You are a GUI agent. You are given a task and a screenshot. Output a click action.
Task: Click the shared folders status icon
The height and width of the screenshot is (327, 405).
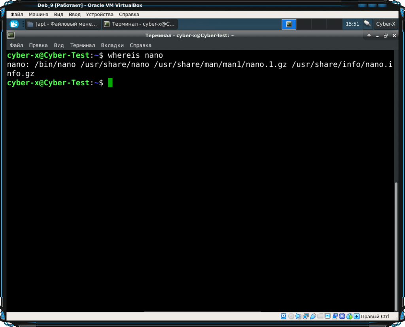point(320,316)
